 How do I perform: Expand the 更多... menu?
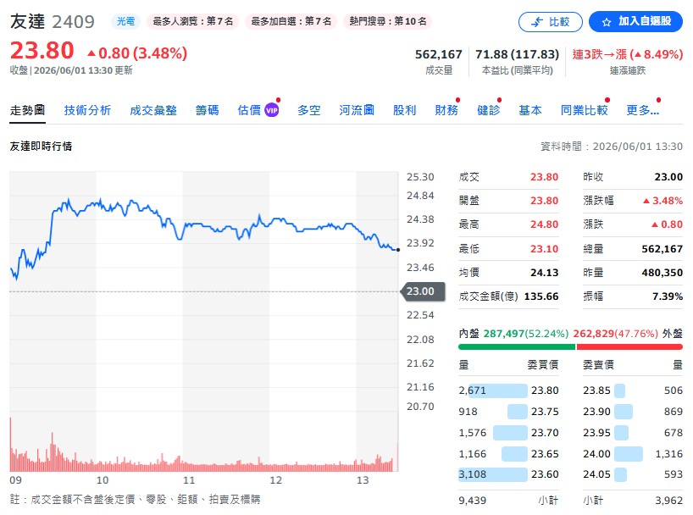[643, 110]
